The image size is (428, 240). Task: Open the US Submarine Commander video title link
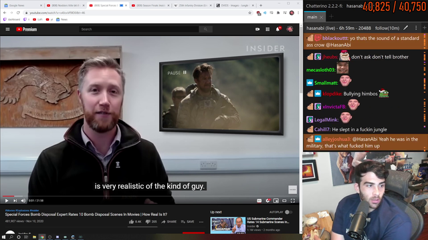(267, 220)
